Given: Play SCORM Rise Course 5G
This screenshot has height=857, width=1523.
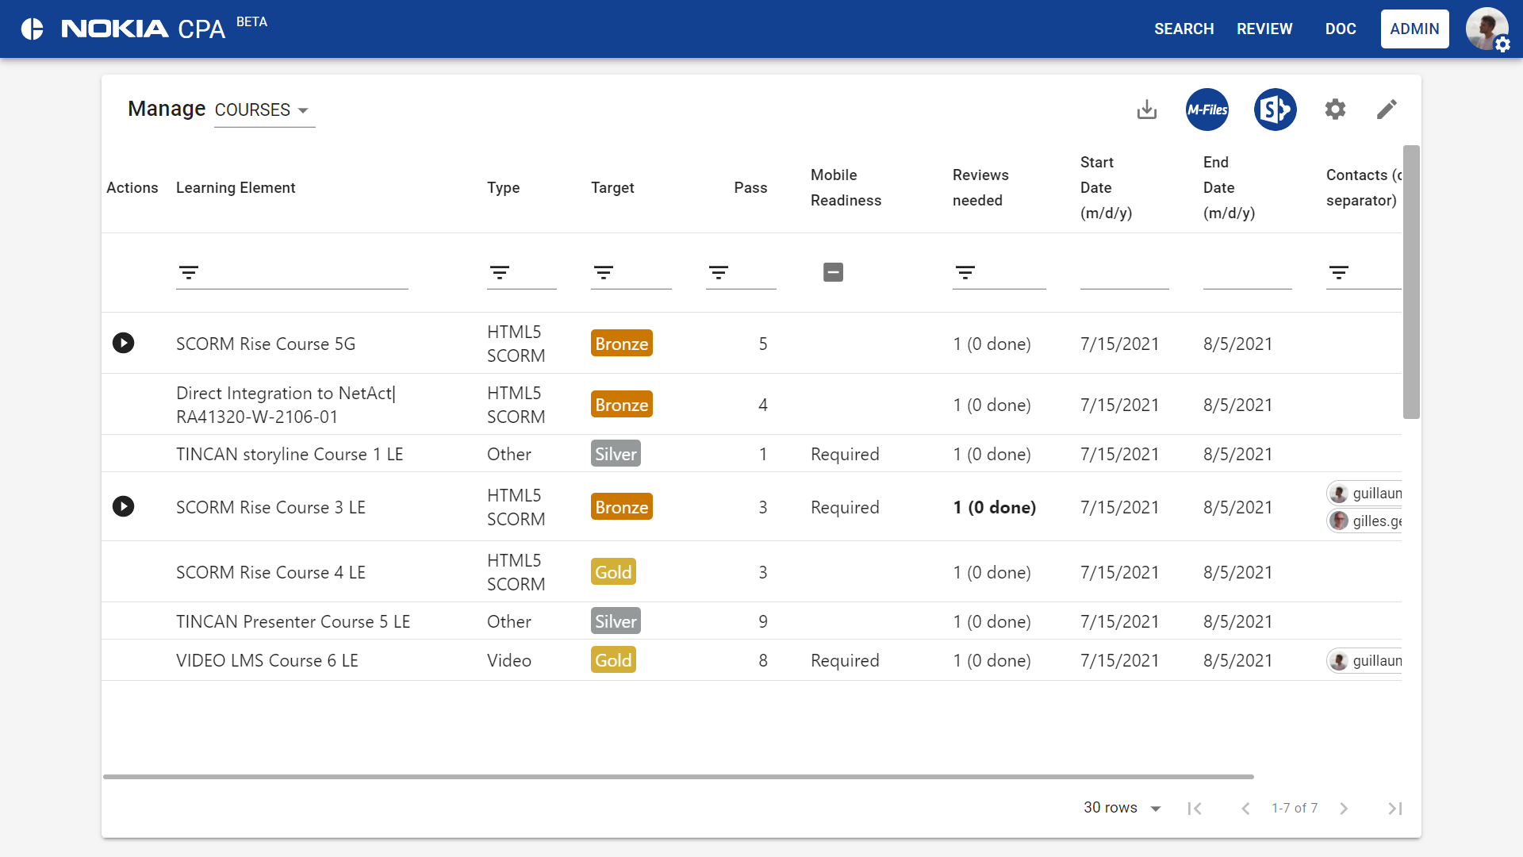Looking at the screenshot, I should [x=123, y=343].
